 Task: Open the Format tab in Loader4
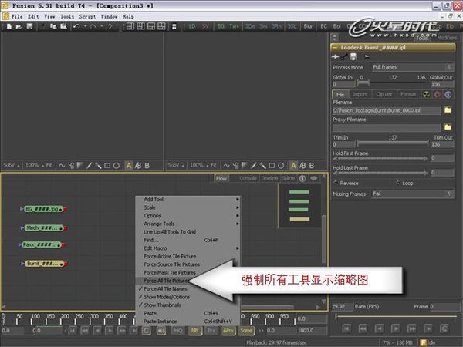point(408,94)
